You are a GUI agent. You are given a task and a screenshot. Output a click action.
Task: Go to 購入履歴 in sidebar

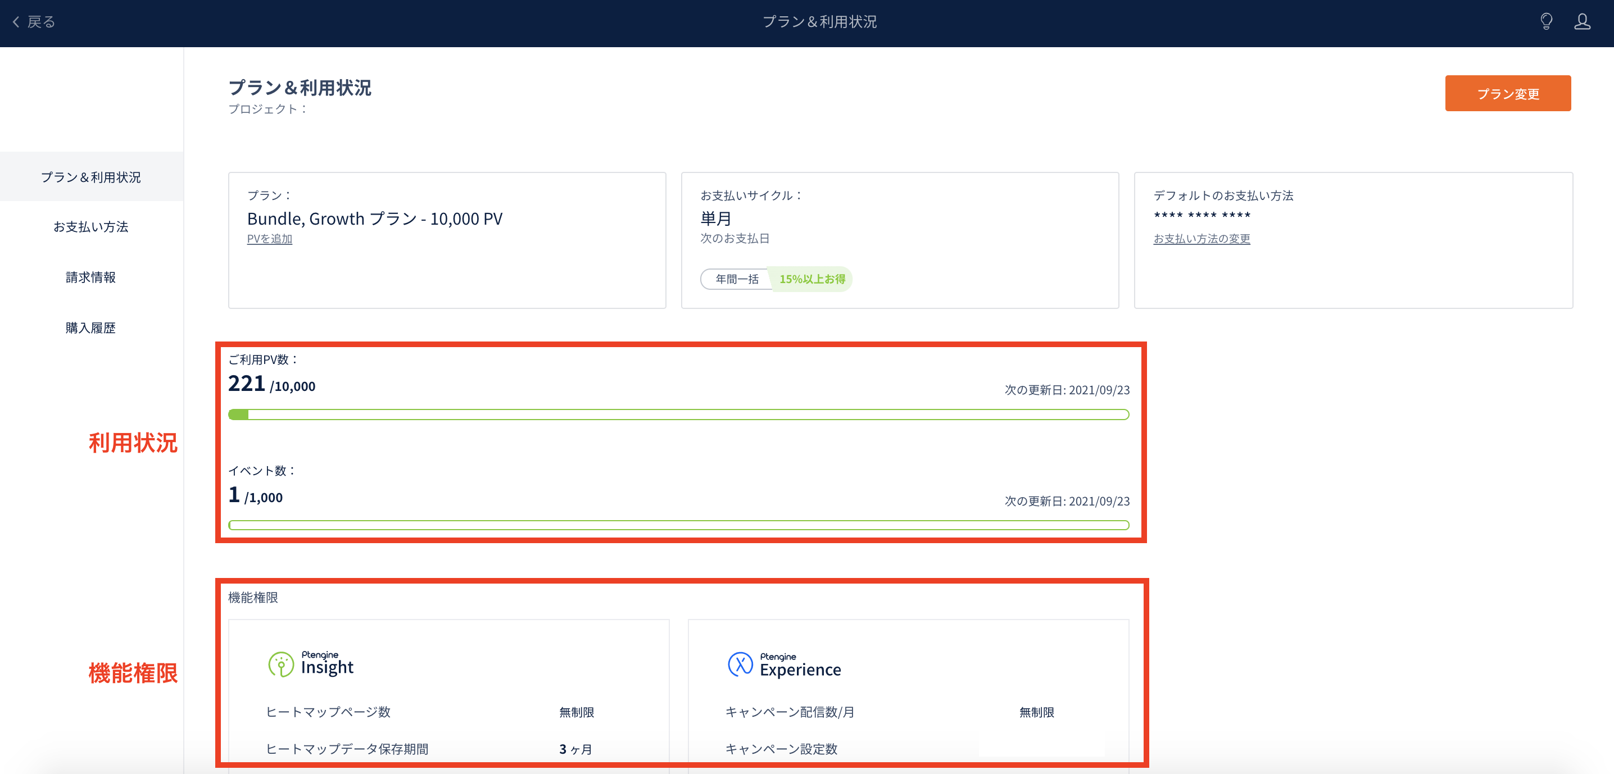91,328
